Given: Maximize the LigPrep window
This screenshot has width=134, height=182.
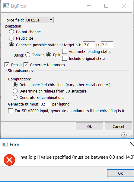Looking at the screenshot, I should (106, 6).
